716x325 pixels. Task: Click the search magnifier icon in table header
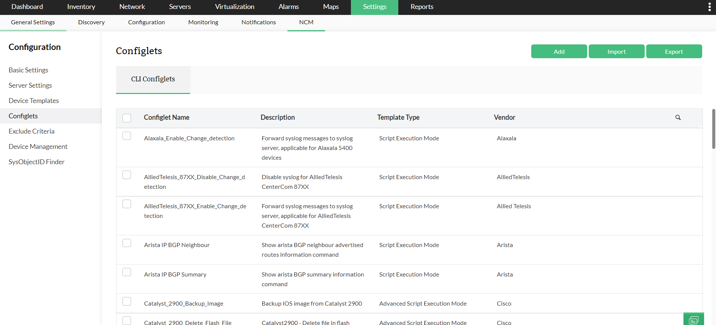tap(678, 118)
